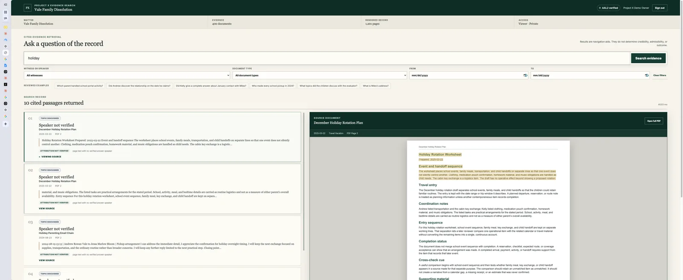
Task: Click 'Cross-check cue' heading in PDF preview
Action: (432, 260)
